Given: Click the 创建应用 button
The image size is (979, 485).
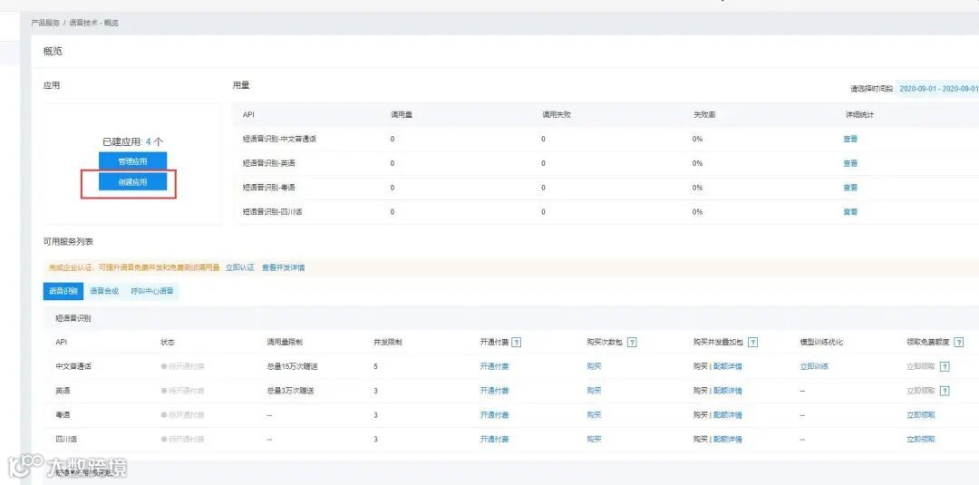Looking at the screenshot, I should (x=132, y=181).
